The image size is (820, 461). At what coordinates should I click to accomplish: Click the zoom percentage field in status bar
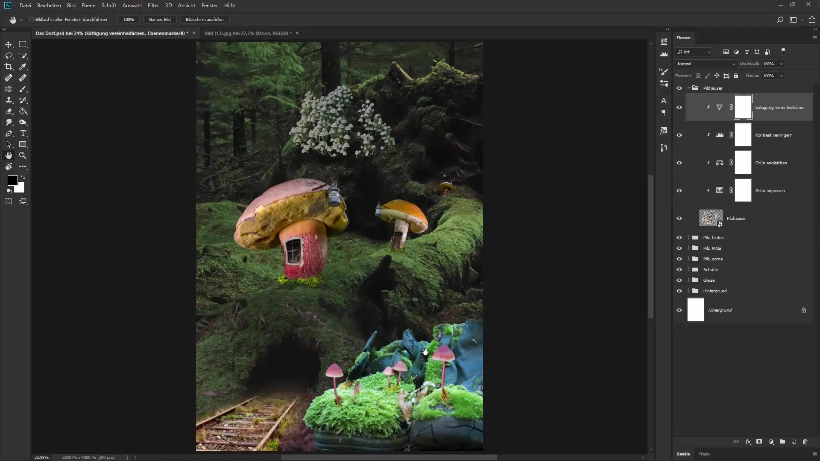point(42,458)
